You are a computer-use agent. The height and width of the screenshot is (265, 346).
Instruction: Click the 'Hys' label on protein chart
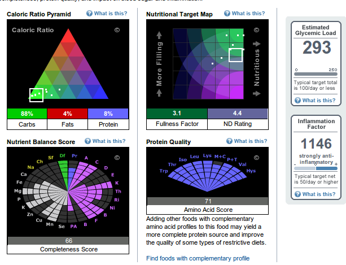tap(251, 171)
